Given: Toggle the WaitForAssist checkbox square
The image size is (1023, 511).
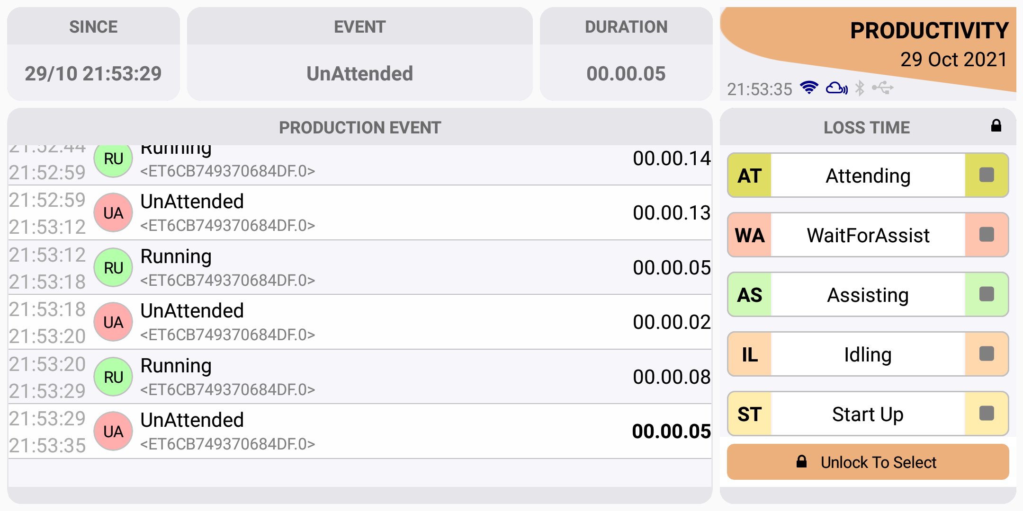Looking at the screenshot, I should click(987, 235).
